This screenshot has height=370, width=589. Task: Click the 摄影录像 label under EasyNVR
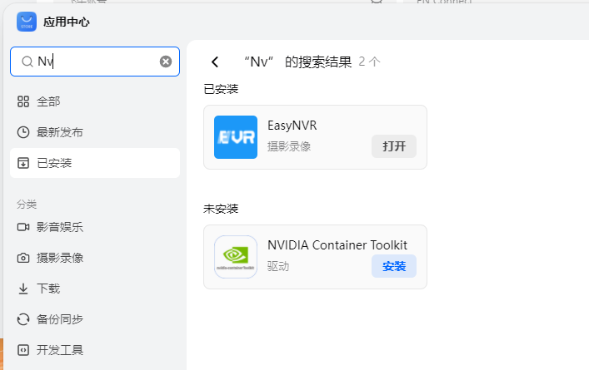[x=289, y=146]
